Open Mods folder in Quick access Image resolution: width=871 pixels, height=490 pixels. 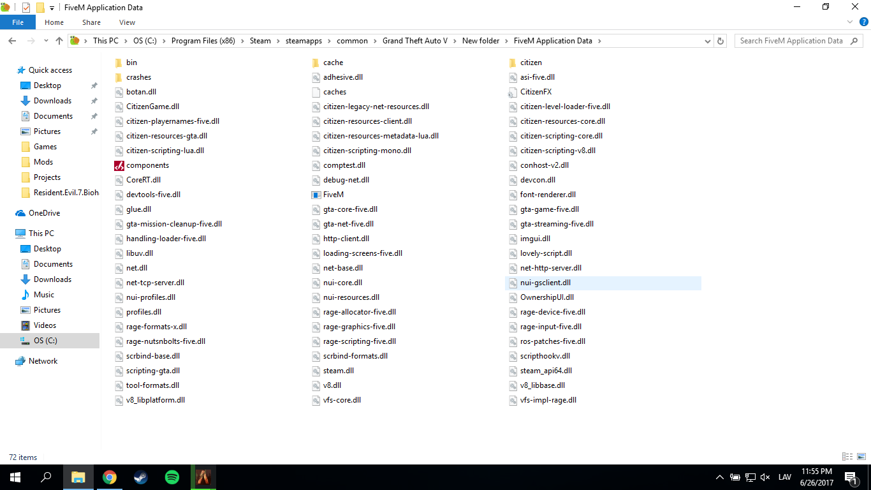click(x=43, y=162)
